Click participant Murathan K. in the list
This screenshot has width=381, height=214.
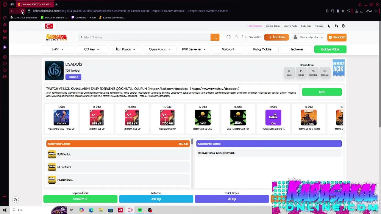click(118, 180)
